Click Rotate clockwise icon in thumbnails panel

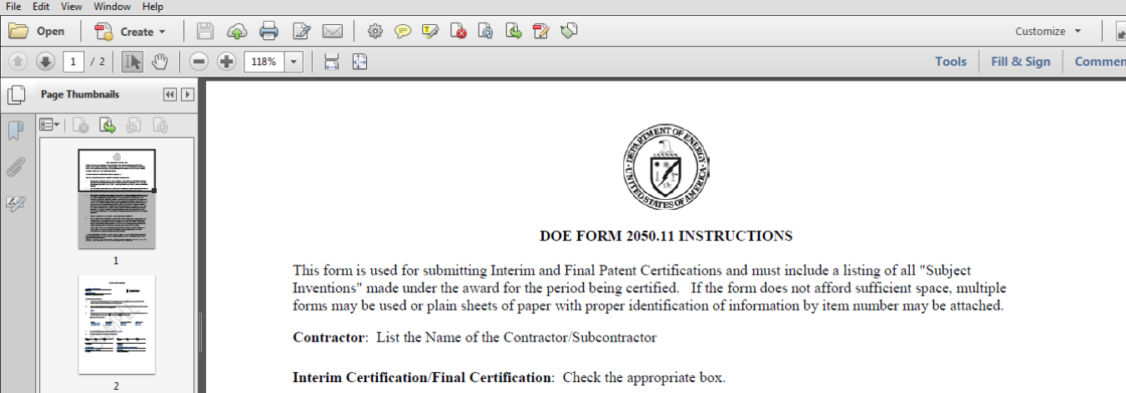pyautogui.click(x=160, y=125)
